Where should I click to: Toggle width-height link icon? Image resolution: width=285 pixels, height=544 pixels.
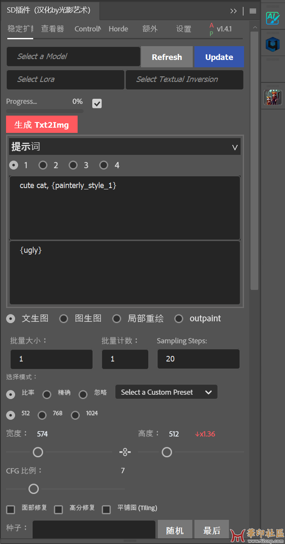click(125, 452)
